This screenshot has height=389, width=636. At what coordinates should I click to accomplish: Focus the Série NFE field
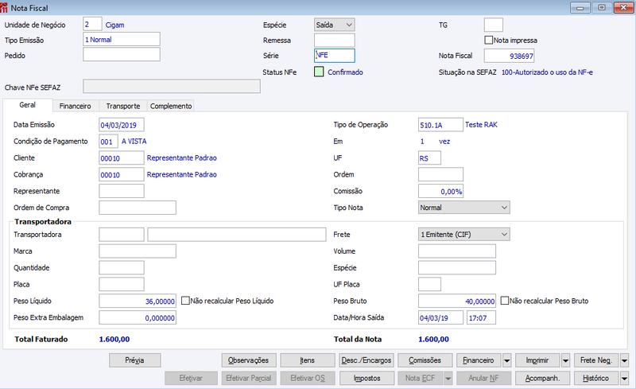click(x=335, y=55)
